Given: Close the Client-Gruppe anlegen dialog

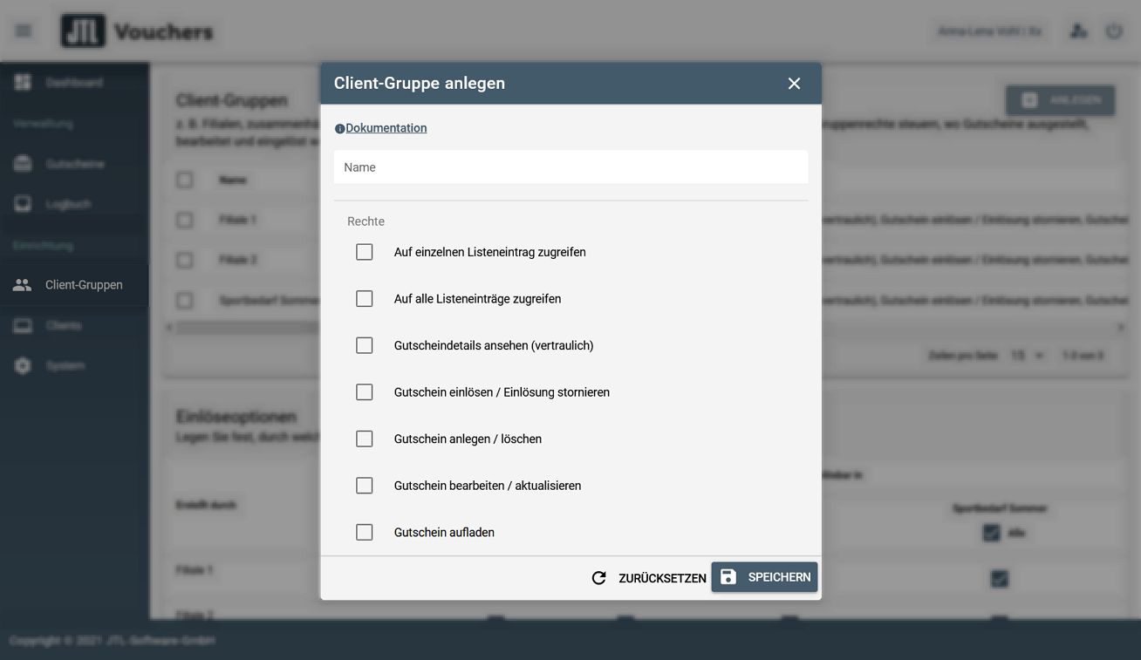Looking at the screenshot, I should 794,84.
